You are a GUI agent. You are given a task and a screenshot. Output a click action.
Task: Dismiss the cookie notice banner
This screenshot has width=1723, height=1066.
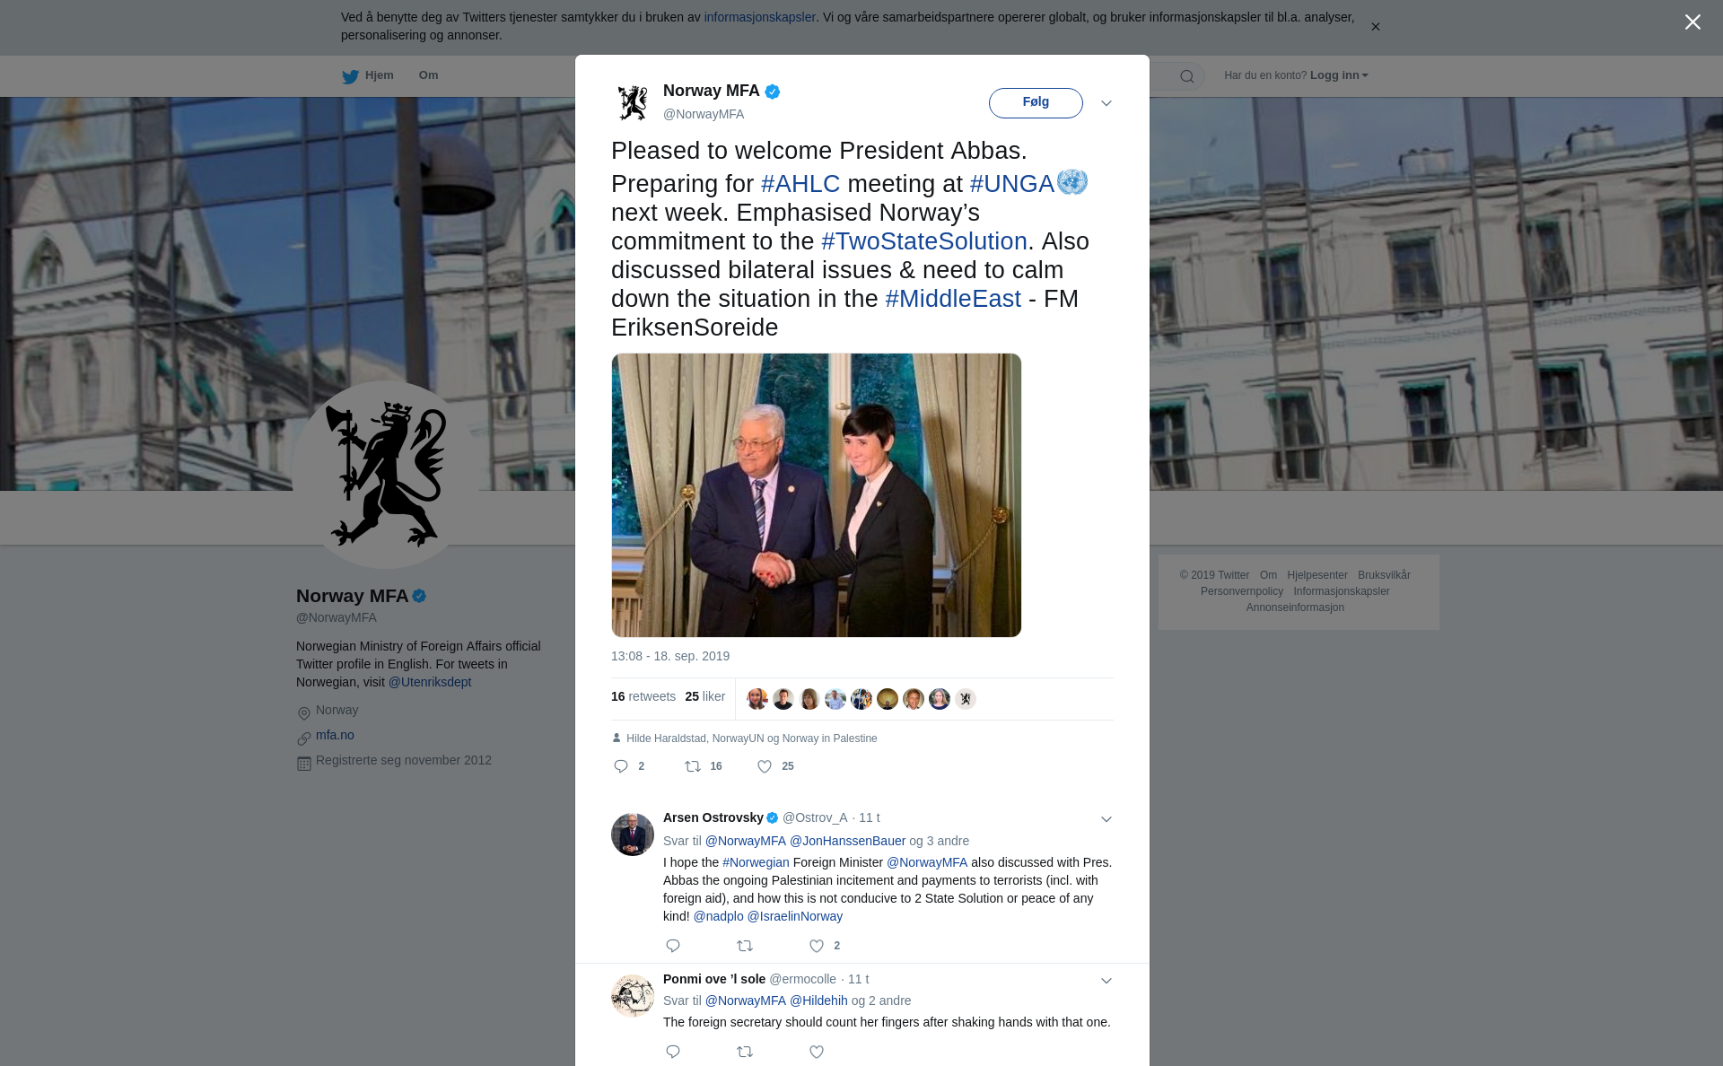click(x=1375, y=27)
